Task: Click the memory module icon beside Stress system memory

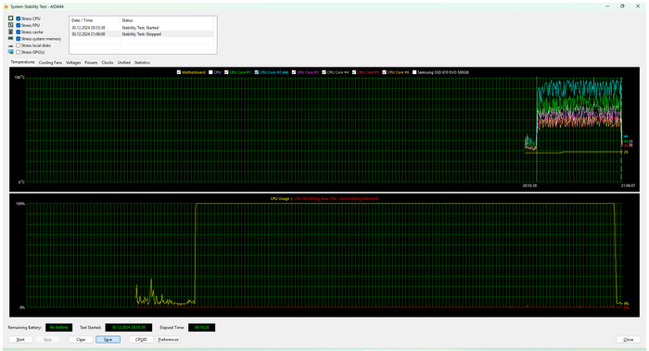Action: tap(11, 39)
